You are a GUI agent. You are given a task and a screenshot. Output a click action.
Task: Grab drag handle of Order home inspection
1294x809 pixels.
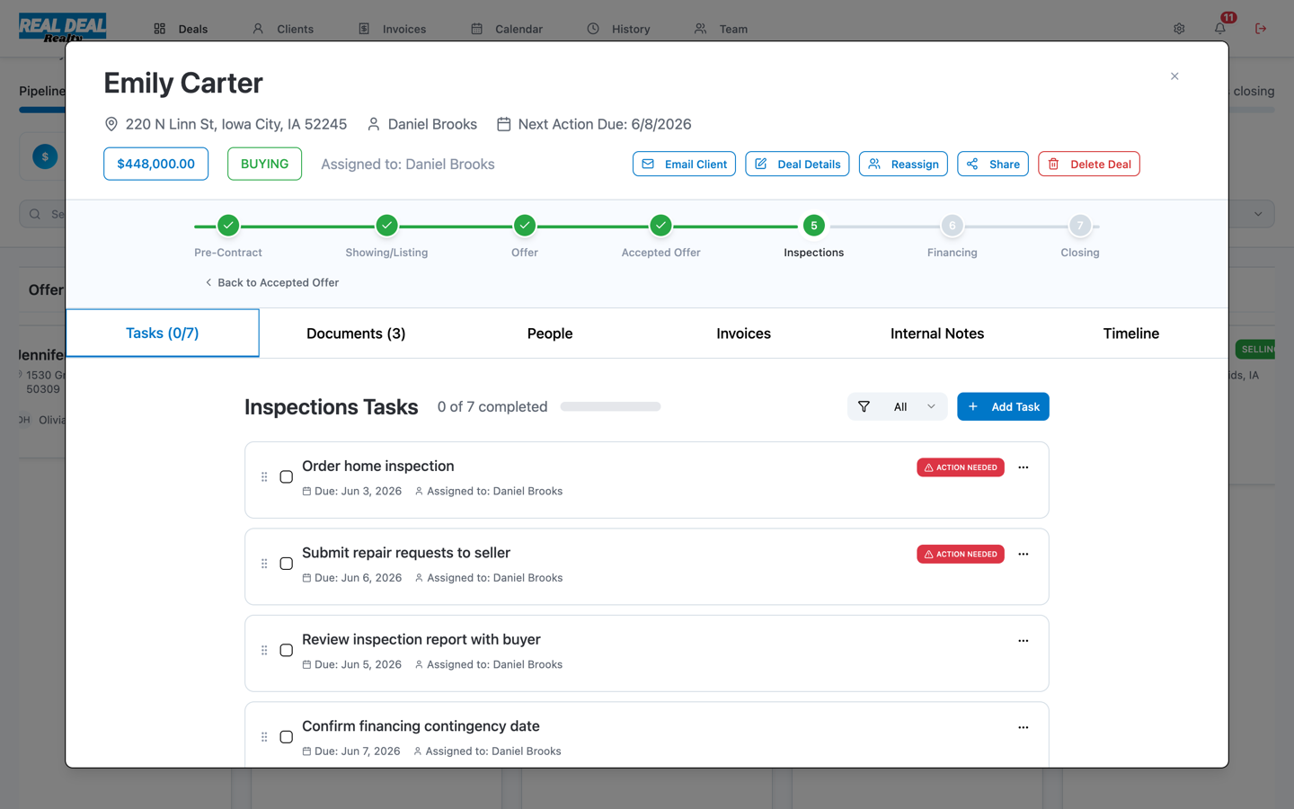[x=264, y=477]
